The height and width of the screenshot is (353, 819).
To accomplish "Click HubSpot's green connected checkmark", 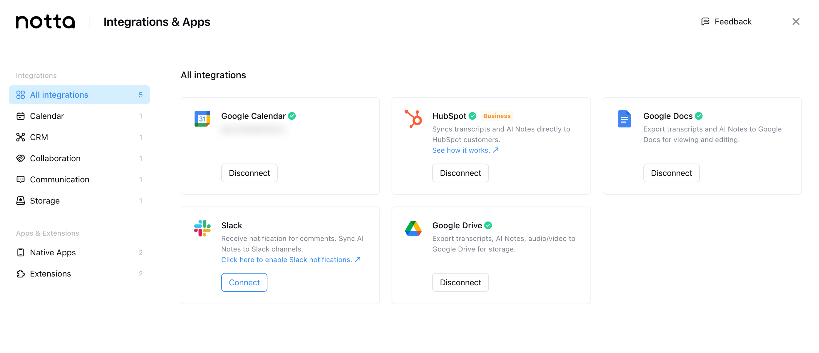I will tap(472, 116).
